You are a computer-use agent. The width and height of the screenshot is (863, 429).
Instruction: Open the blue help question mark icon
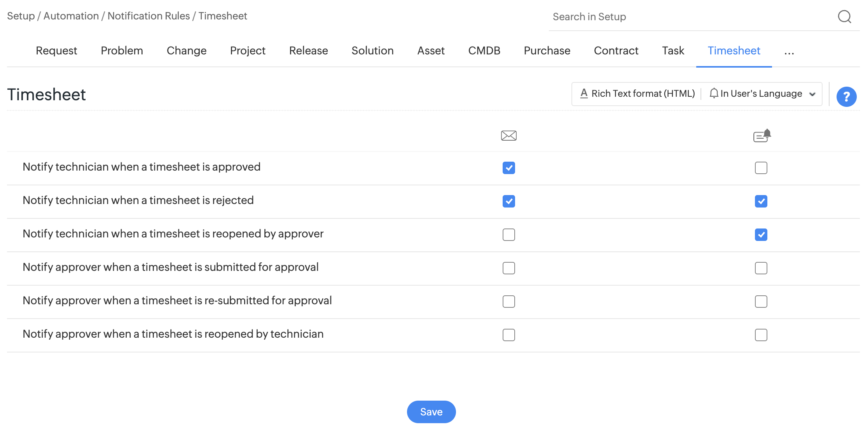(846, 96)
